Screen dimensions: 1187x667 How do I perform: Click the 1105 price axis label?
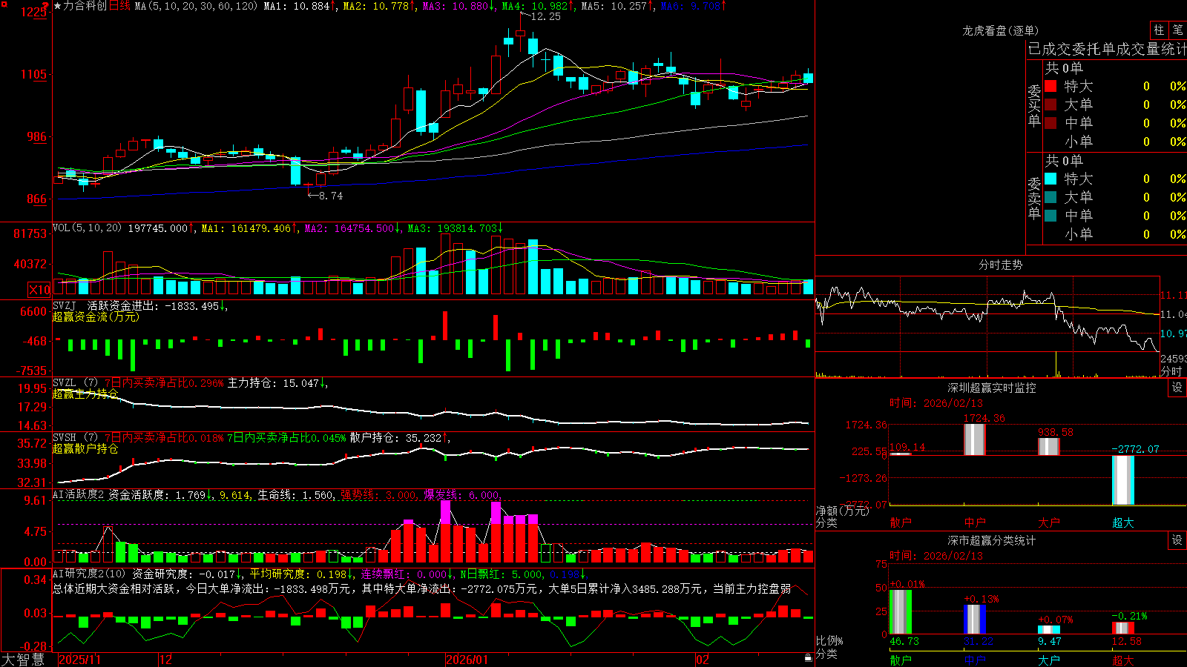[x=34, y=74]
